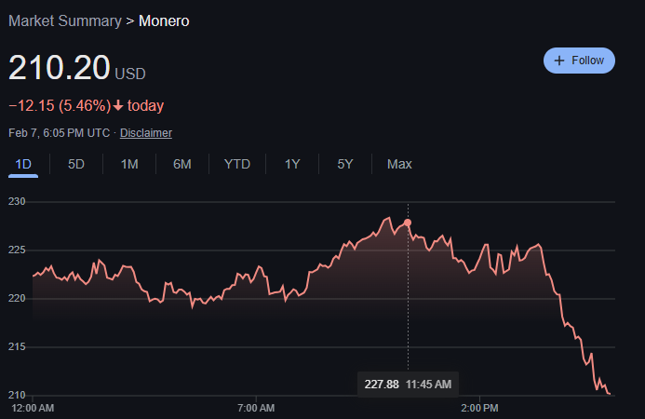
Task: Click the 12:00 AM axis label
Action: coord(33,408)
